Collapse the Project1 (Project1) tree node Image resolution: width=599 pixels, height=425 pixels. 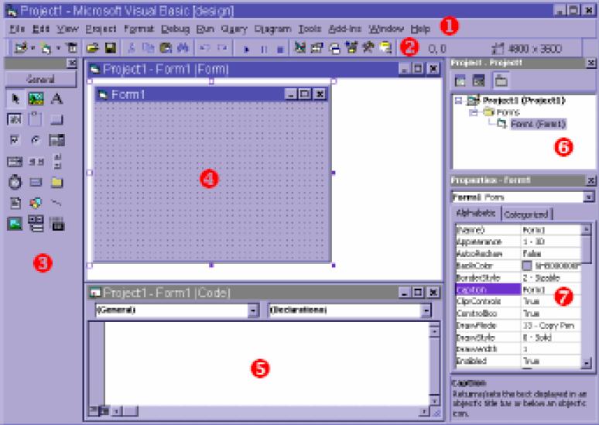(458, 101)
